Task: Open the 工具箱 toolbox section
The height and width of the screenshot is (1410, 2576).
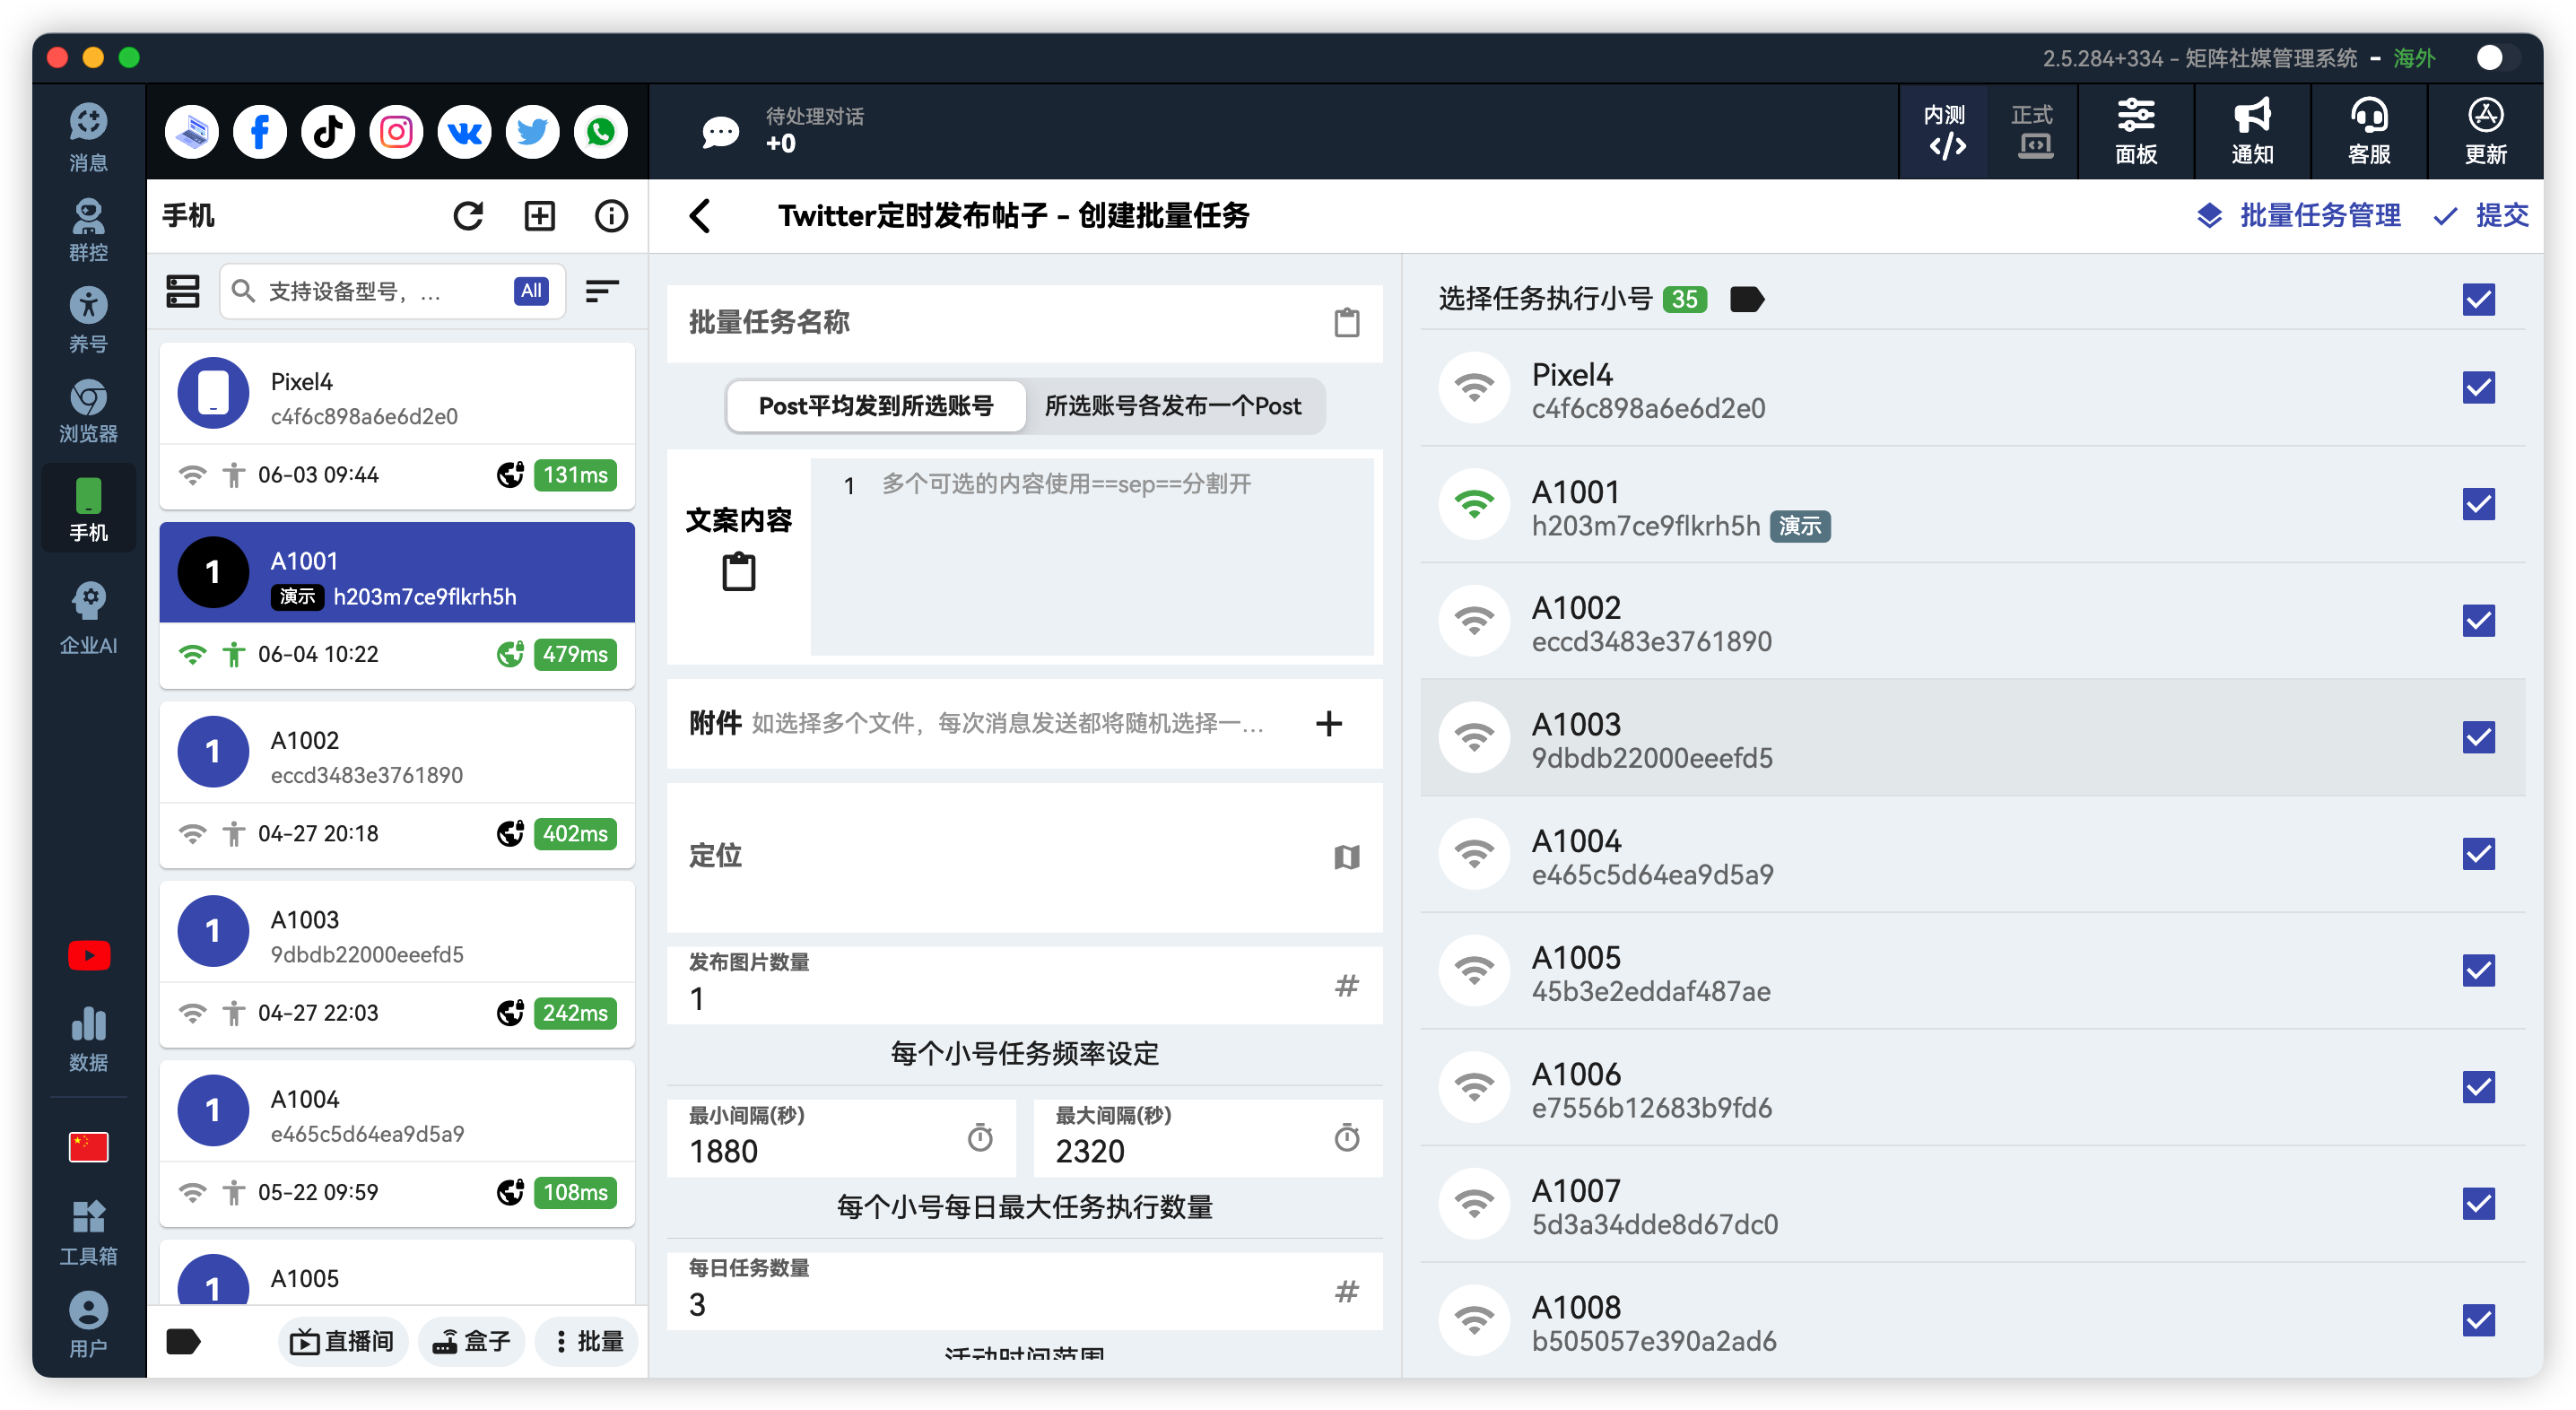Action: (x=88, y=1233)
